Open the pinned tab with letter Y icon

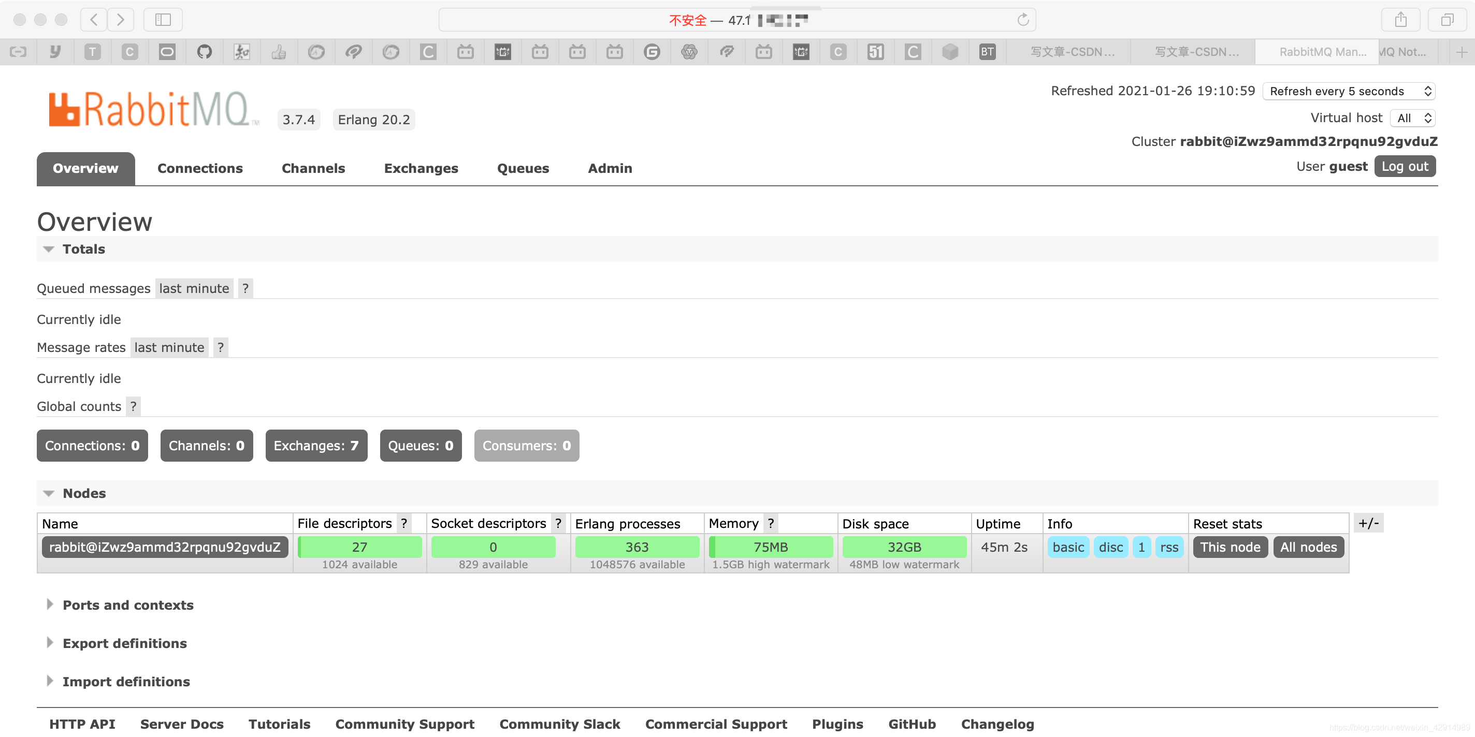55,52
